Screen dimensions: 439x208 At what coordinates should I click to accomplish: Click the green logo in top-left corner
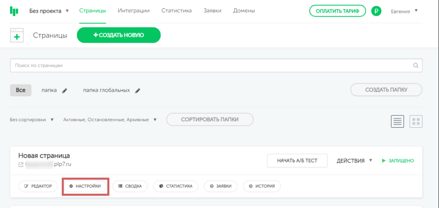click(14, 11)
